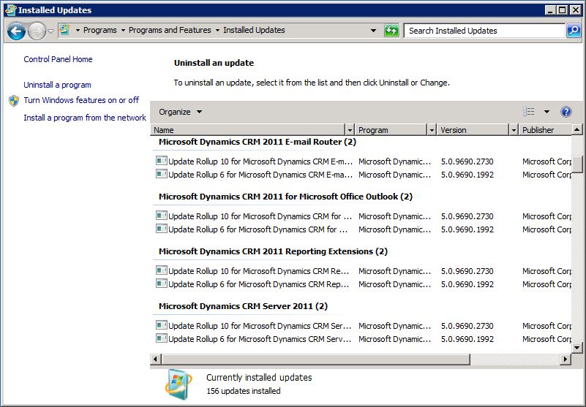
Task: Select Update Rollup 6 for CRM for Outlook row
Action: coord(363,229)
